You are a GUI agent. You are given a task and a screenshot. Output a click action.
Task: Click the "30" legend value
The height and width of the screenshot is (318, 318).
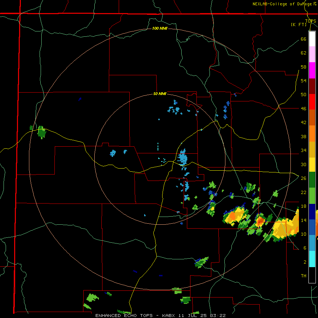(304, 164)
